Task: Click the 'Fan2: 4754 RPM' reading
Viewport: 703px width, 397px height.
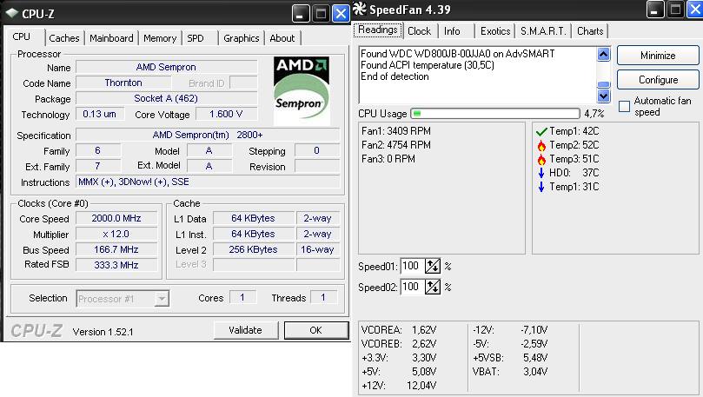Action: point(396,145)
